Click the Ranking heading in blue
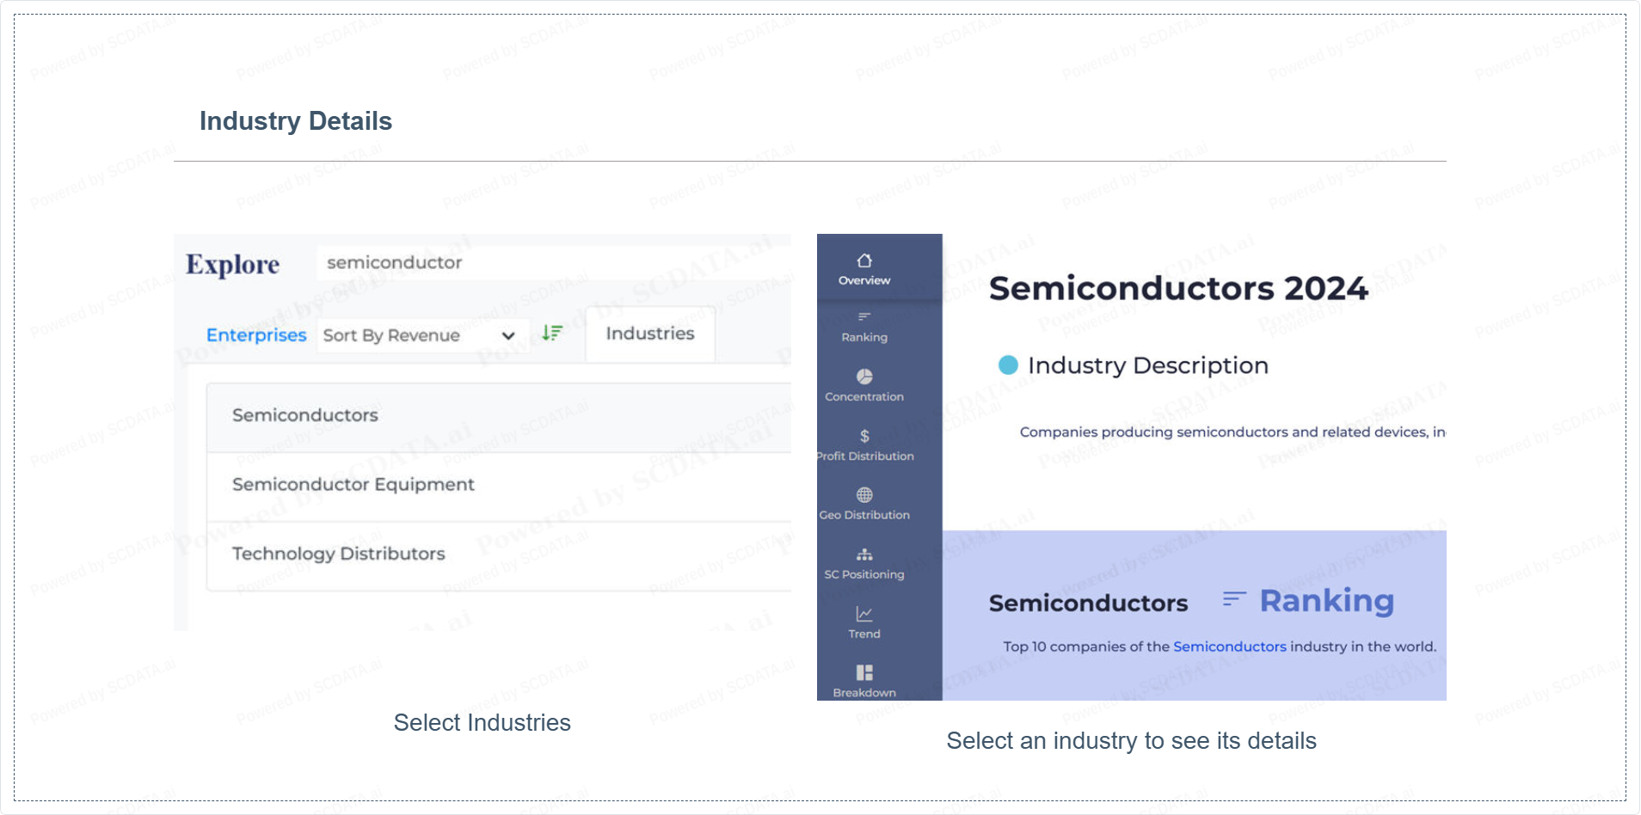The width and height of the screenshot is (1641, 815). [1326, 601]
